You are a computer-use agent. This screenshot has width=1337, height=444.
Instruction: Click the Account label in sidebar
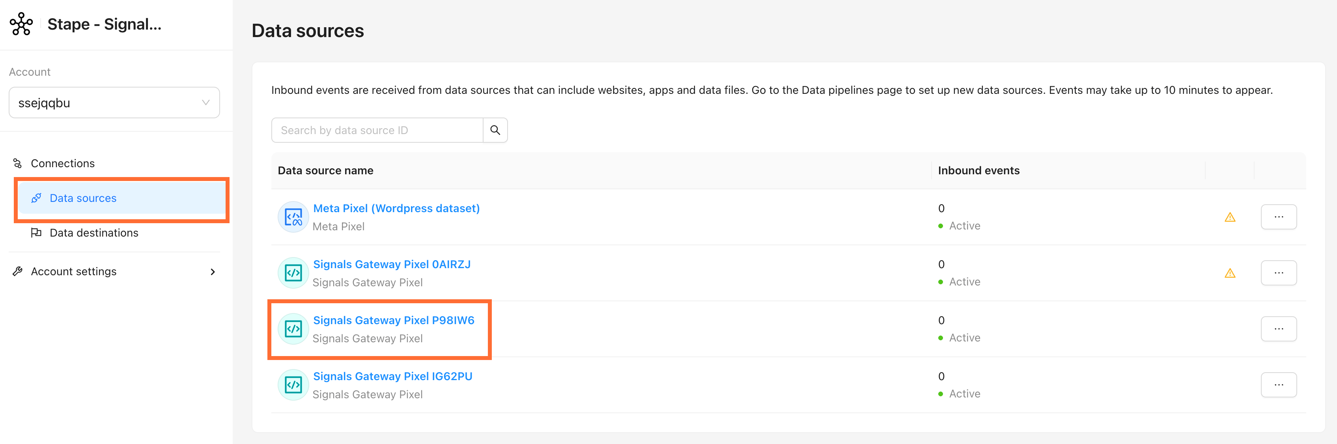click(x=30, y=72)
